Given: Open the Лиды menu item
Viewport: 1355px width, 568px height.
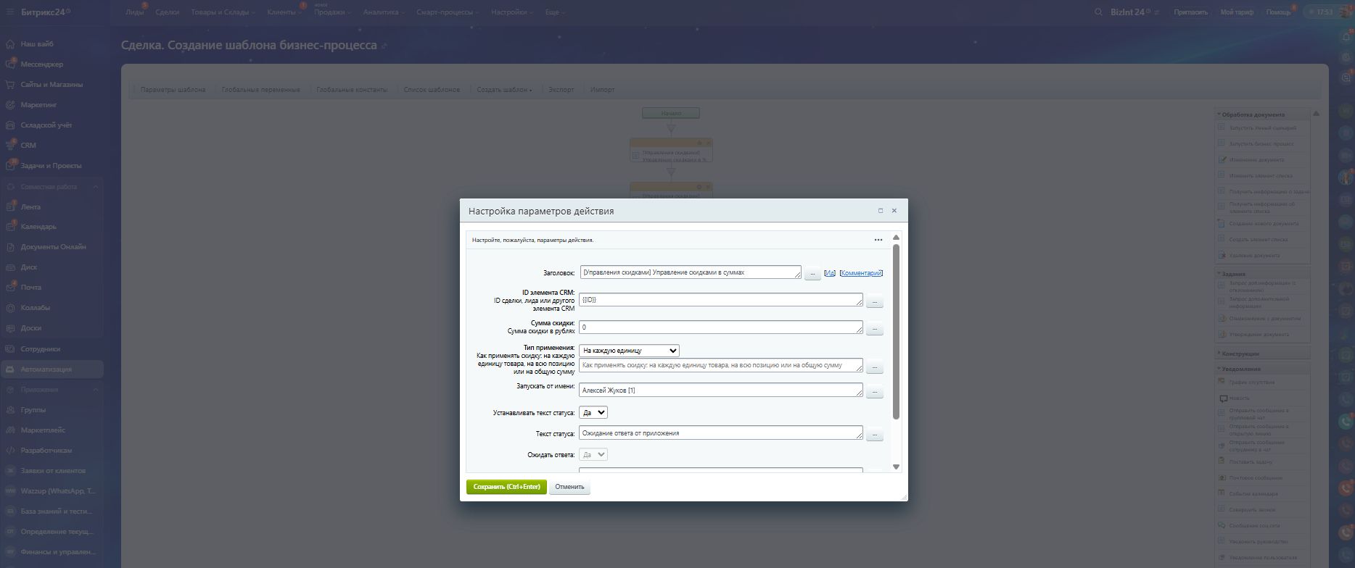Looking at the screenshot, I should click(x=134, y=12).
